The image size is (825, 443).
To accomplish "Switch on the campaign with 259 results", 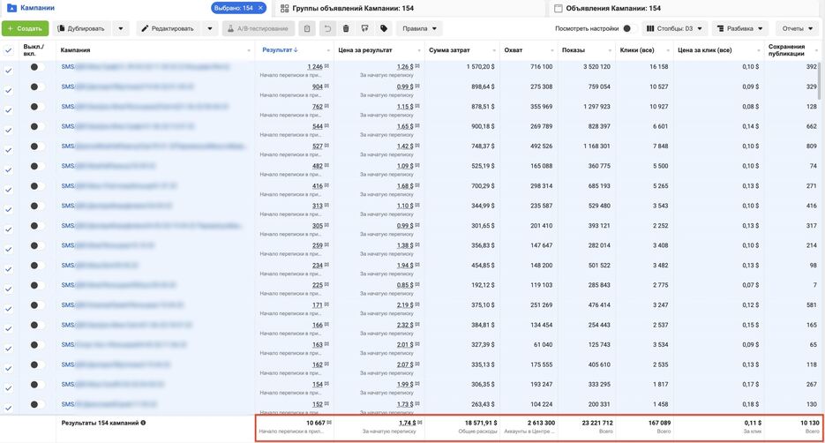I will (x=36, y=245).
